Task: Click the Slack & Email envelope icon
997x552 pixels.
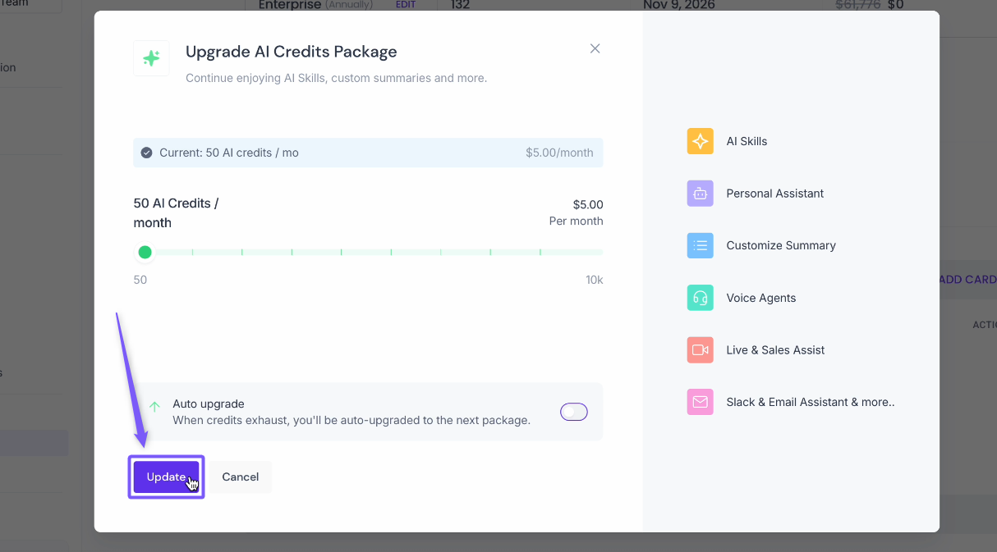Action: tap(700, 402)
